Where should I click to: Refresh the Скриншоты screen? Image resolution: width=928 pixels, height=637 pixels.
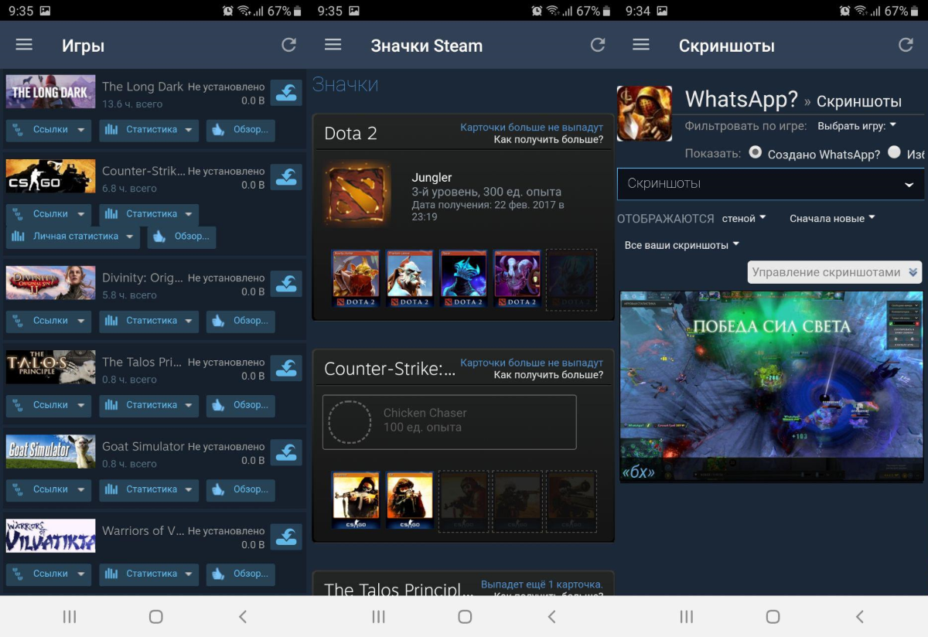pyautogui.click(x=906, y=45)
